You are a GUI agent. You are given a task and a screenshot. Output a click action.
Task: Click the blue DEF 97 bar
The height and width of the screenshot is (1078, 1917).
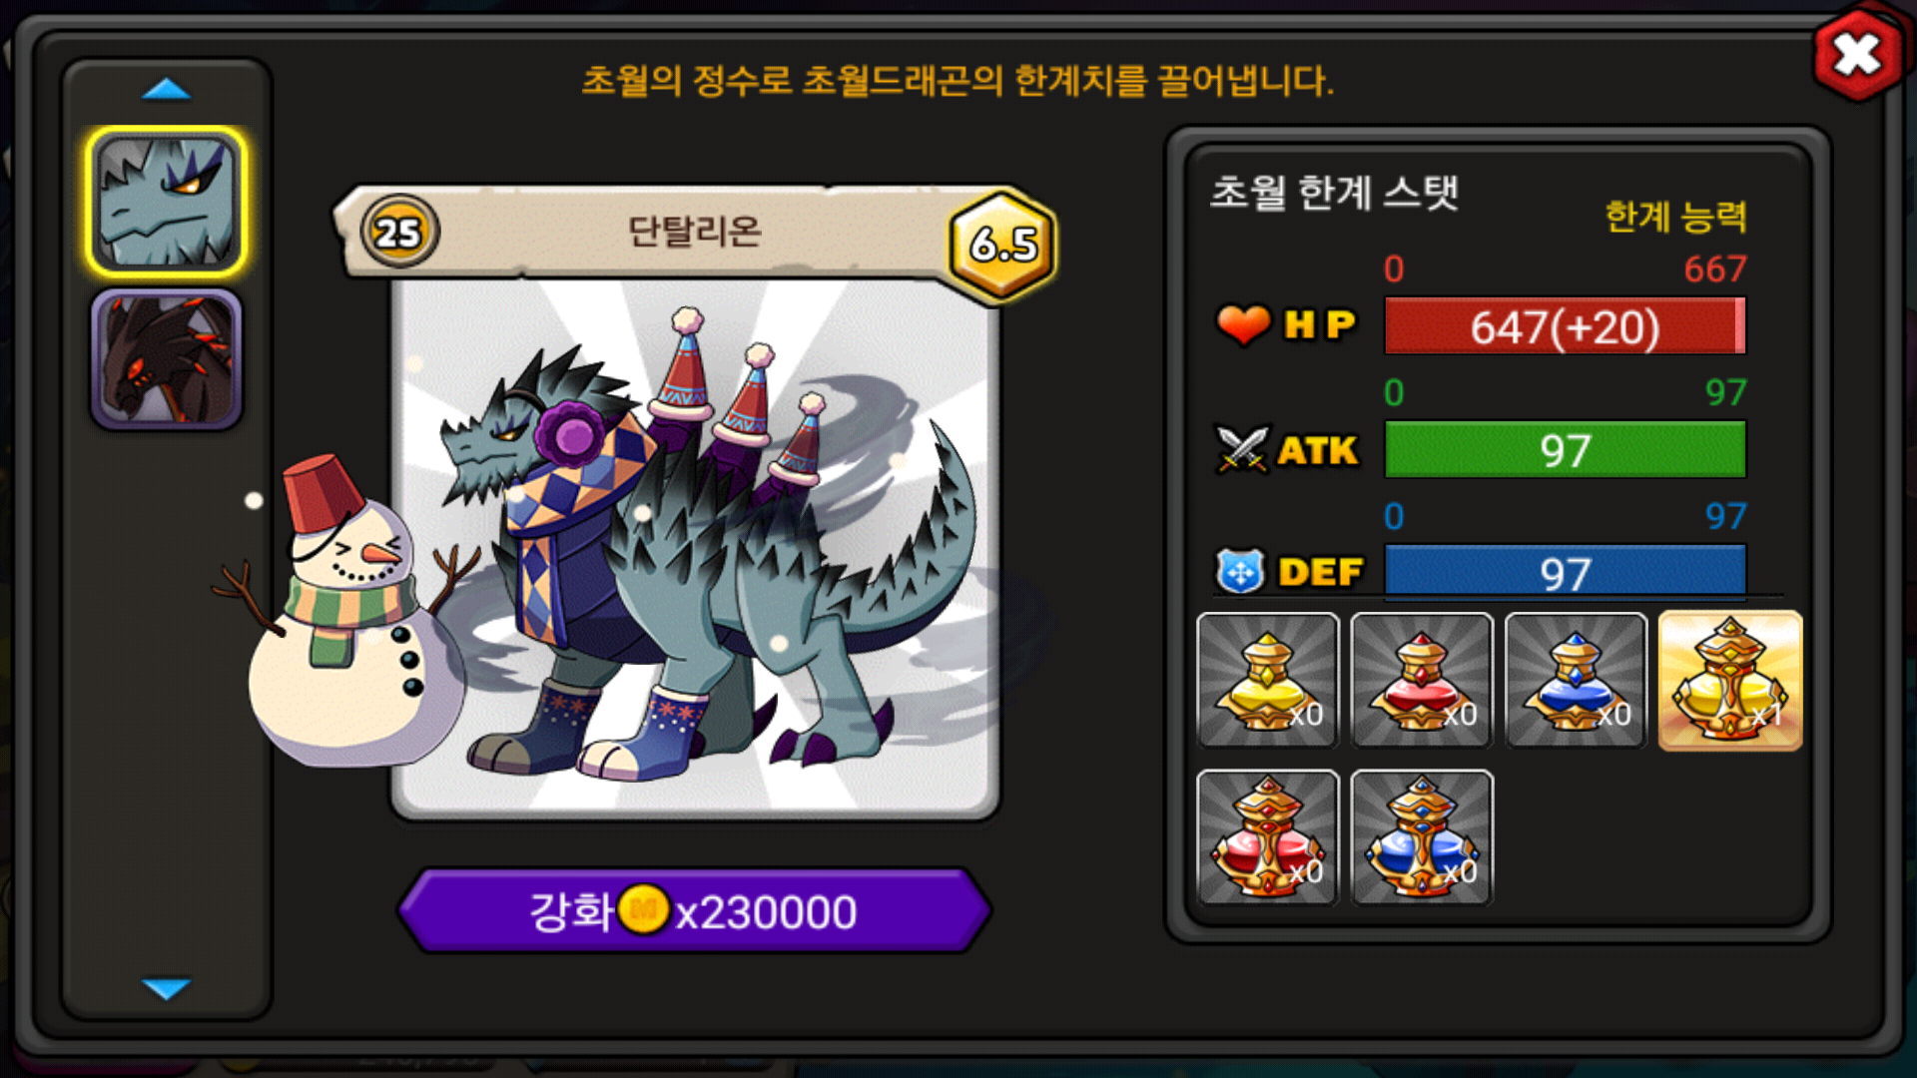click(1565, 573)
